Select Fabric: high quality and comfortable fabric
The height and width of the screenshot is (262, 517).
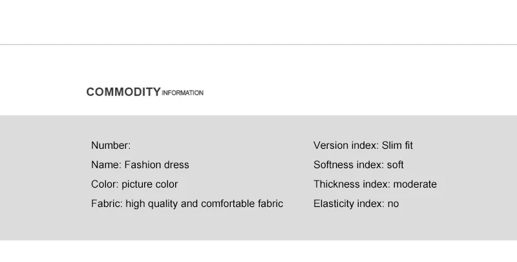pyautogui.click(x=187, y=204)
